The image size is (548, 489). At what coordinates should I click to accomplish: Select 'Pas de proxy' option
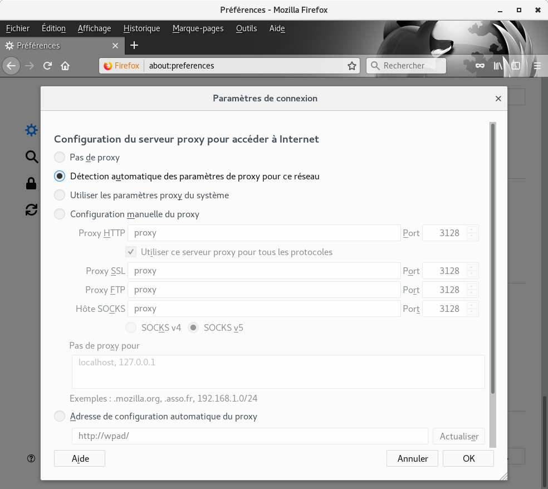click(x=60, y=157)
